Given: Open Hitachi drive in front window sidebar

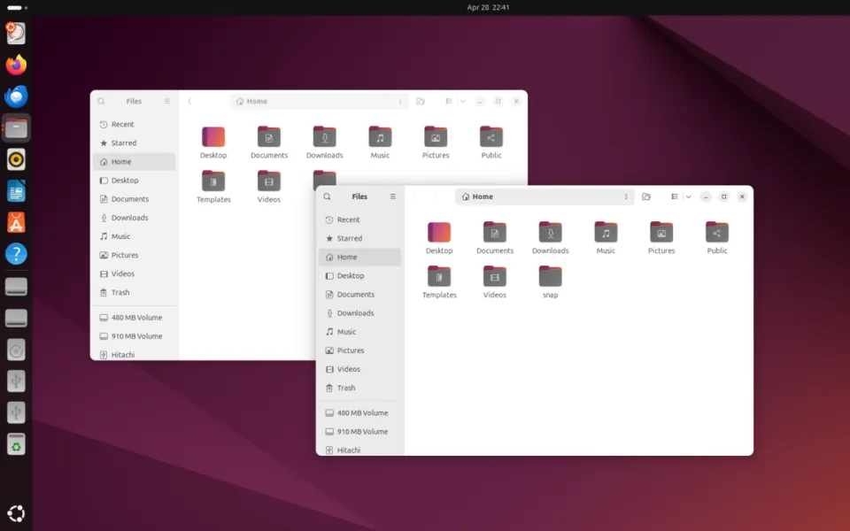Looking at the screenshot, I should (x=360, y=450).
